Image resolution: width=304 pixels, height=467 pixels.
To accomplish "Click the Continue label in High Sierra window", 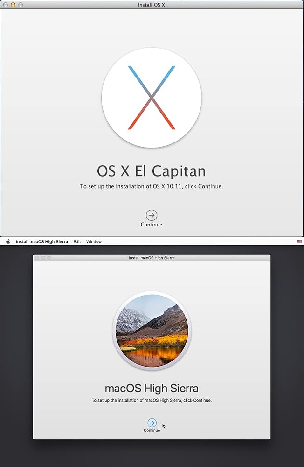I will click(x=152, y=430).
